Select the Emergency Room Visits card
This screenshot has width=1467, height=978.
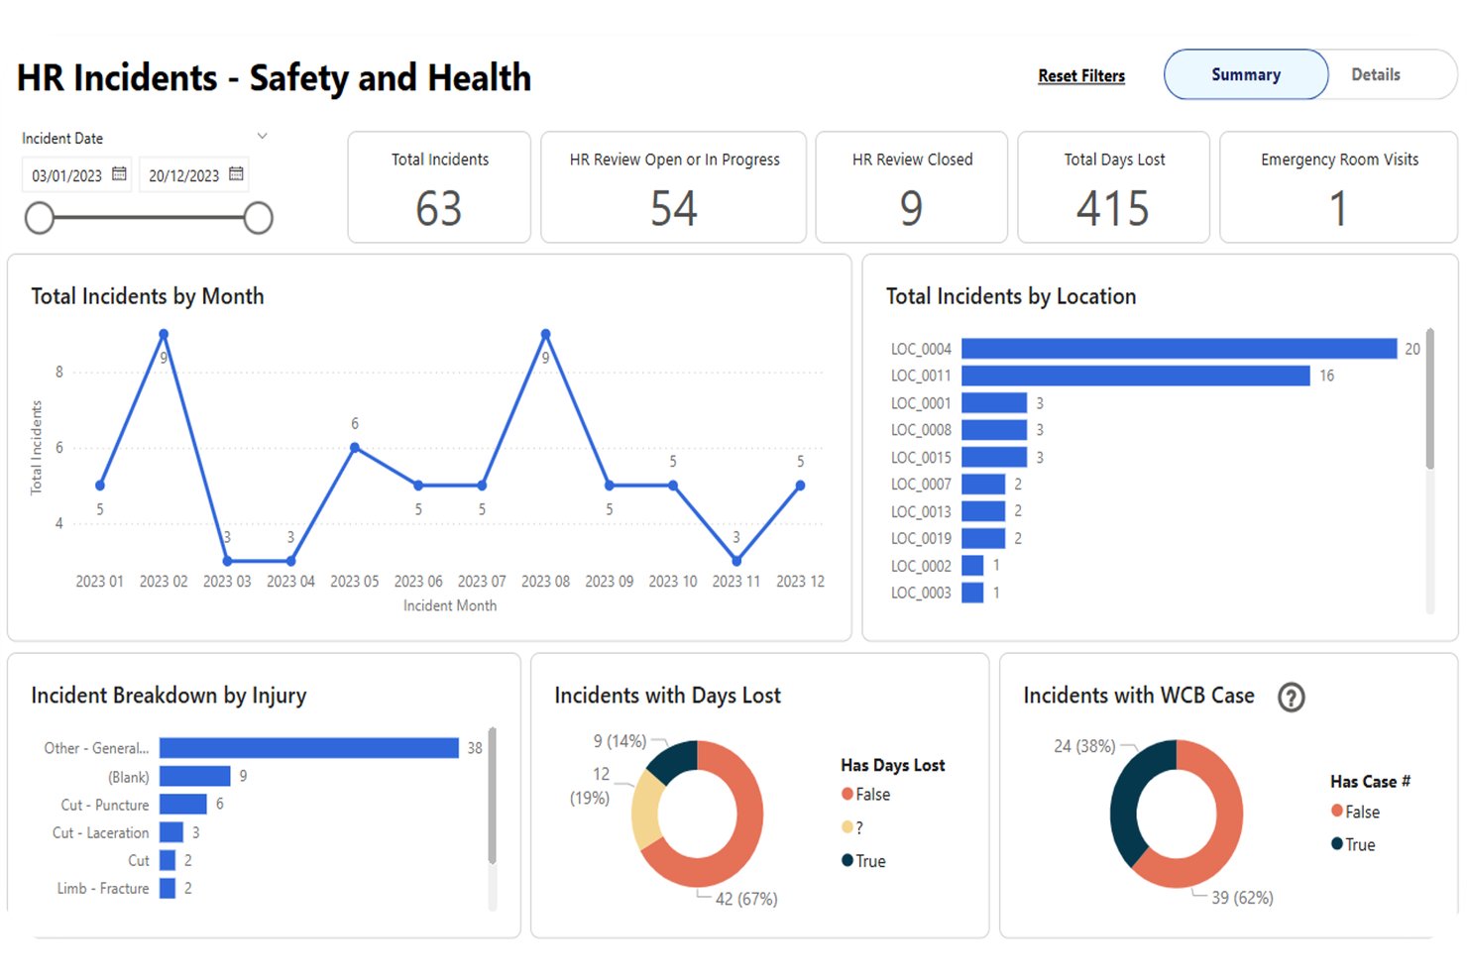pos(1339,187)
